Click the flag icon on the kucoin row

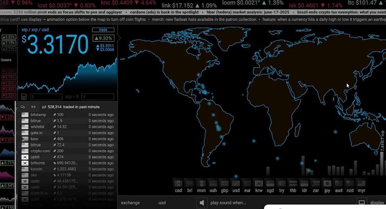(x=25, y=169)
